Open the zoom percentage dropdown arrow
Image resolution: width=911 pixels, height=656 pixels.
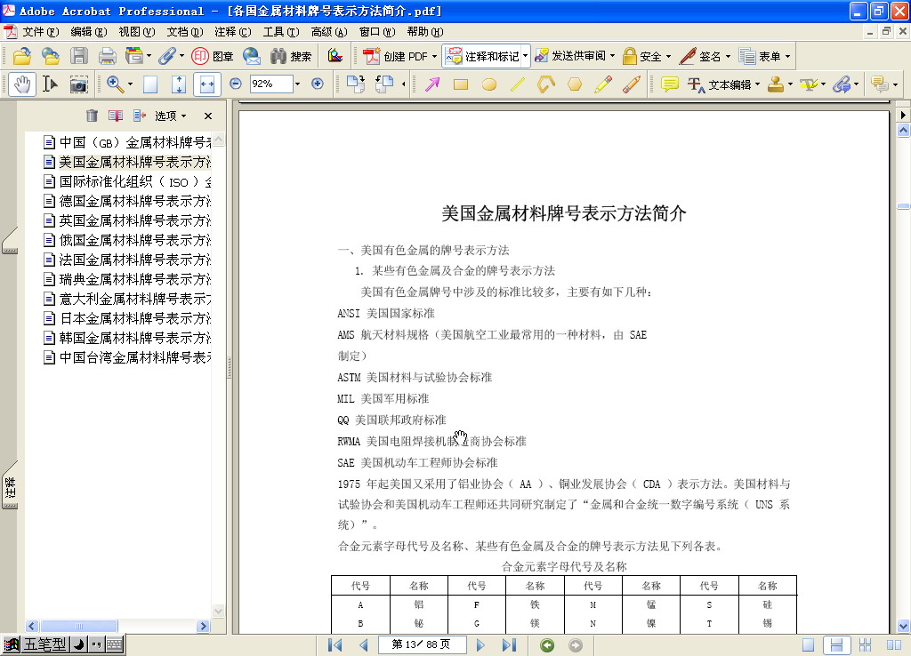tap(298, 84)
